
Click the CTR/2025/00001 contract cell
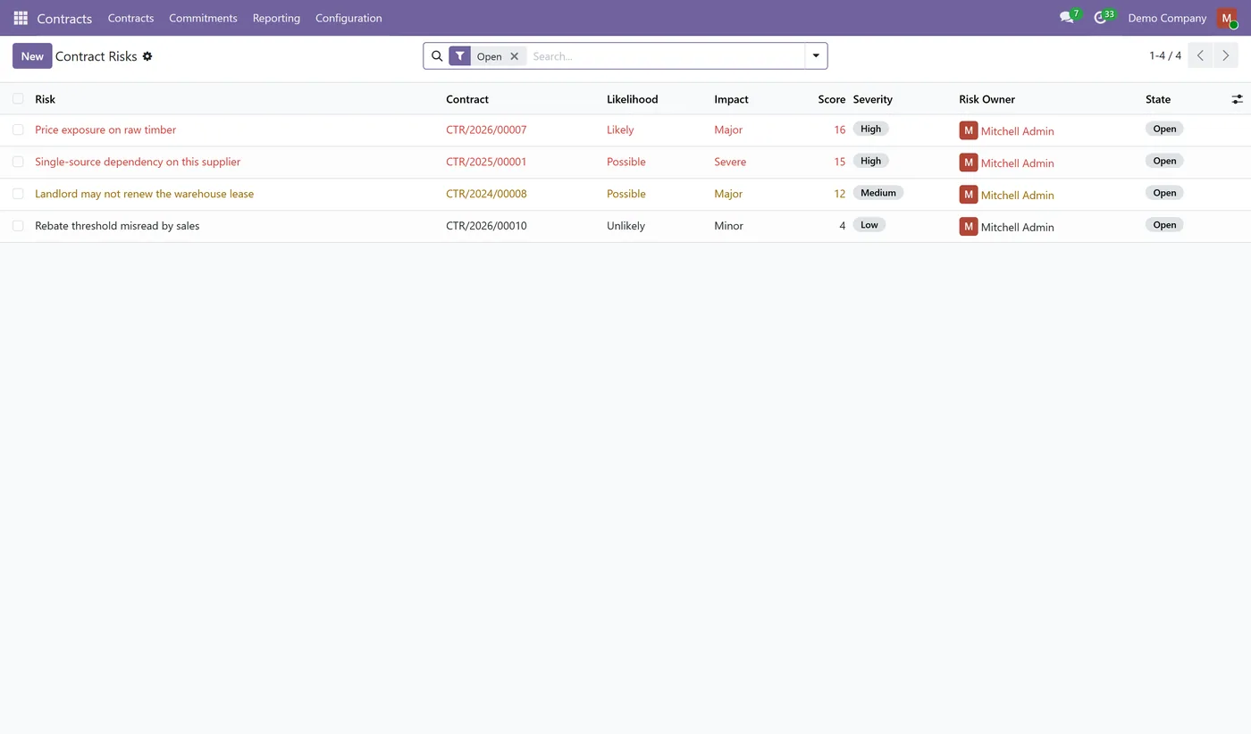486,162
